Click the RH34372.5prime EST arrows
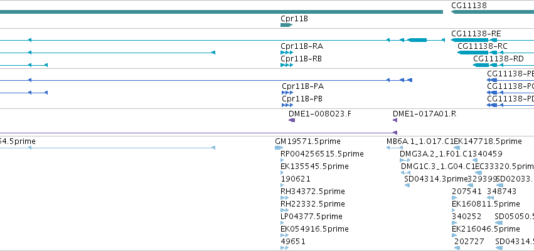This screenshot has height=251, width=534. click(284, 198)
